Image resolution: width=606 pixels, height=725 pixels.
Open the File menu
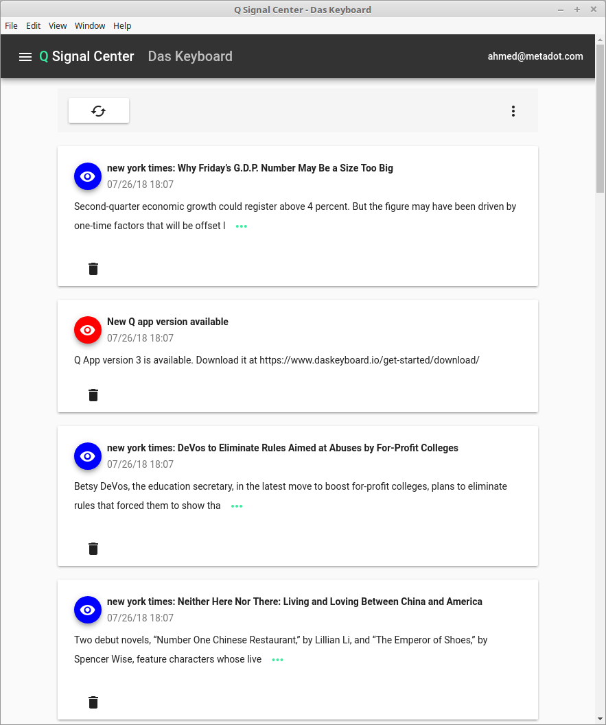[x=11, y=26]
